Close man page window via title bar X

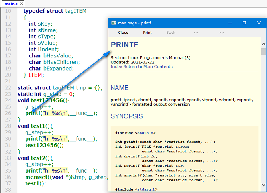(x=259, y=23)
